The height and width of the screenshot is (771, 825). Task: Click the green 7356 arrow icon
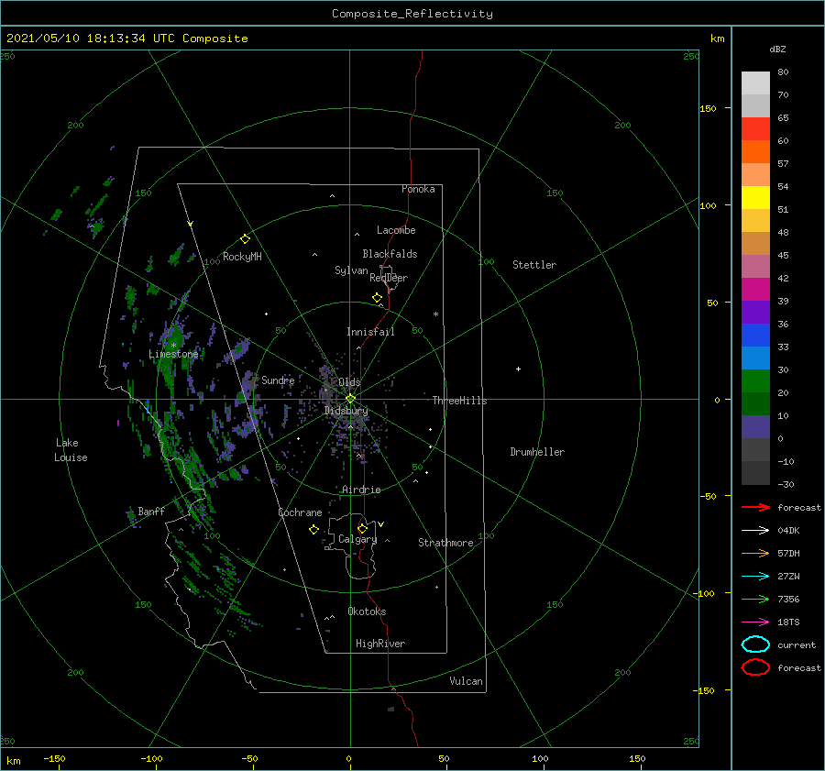coord(755,599)
